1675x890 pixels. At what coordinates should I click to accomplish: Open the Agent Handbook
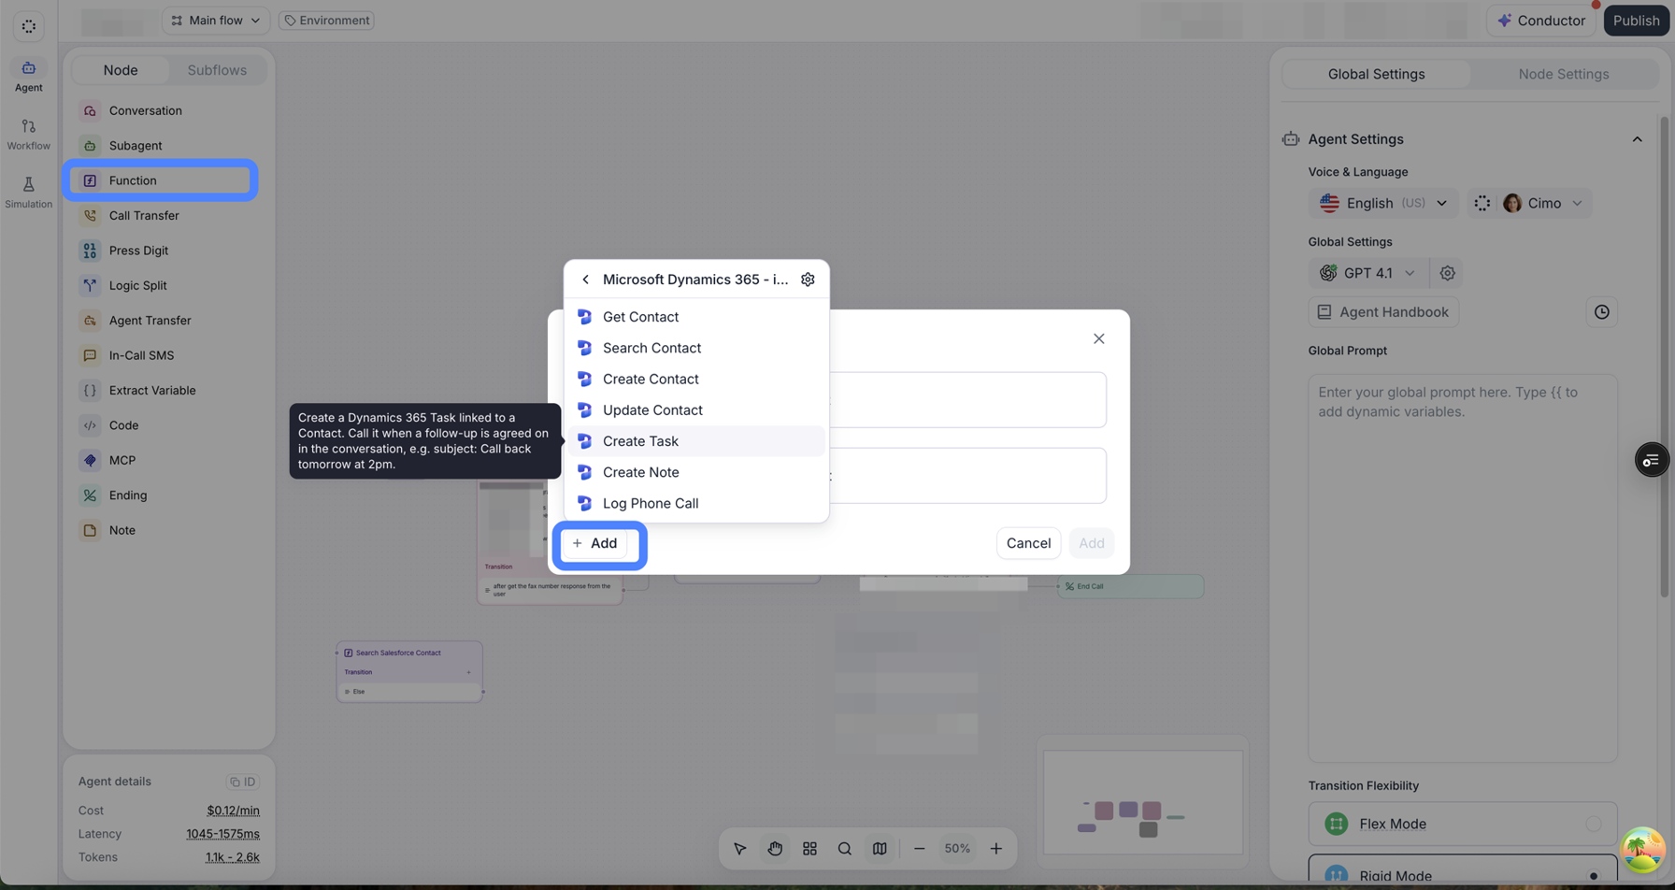[x=1383, y=312]
